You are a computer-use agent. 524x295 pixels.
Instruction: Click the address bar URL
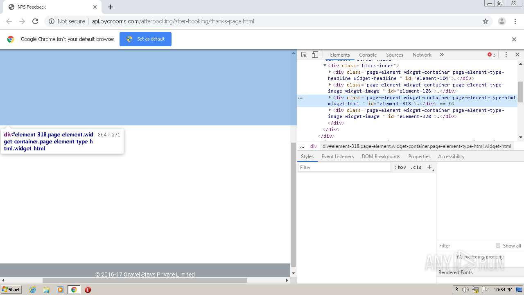click(173, 21)
